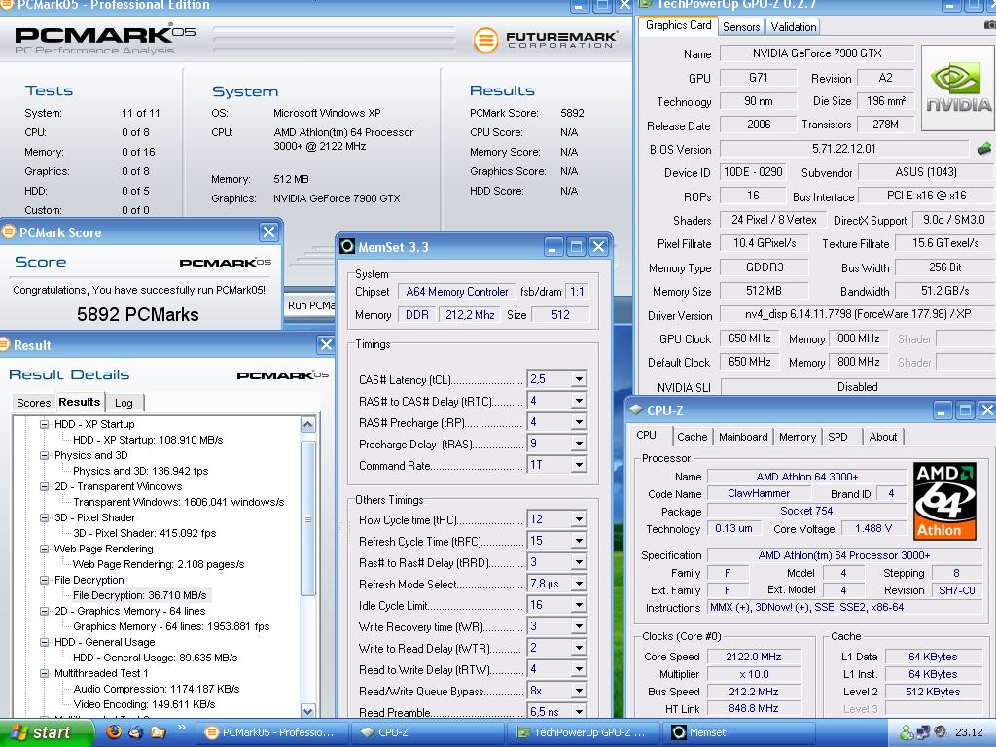Switch to CPU-Z taskbar button
Screen dimensions: 996x747
[x=429, y=732]
